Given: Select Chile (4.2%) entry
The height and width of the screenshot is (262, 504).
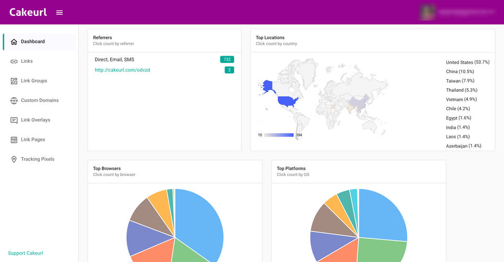Looking at the screenshot, I should (458, 109).
